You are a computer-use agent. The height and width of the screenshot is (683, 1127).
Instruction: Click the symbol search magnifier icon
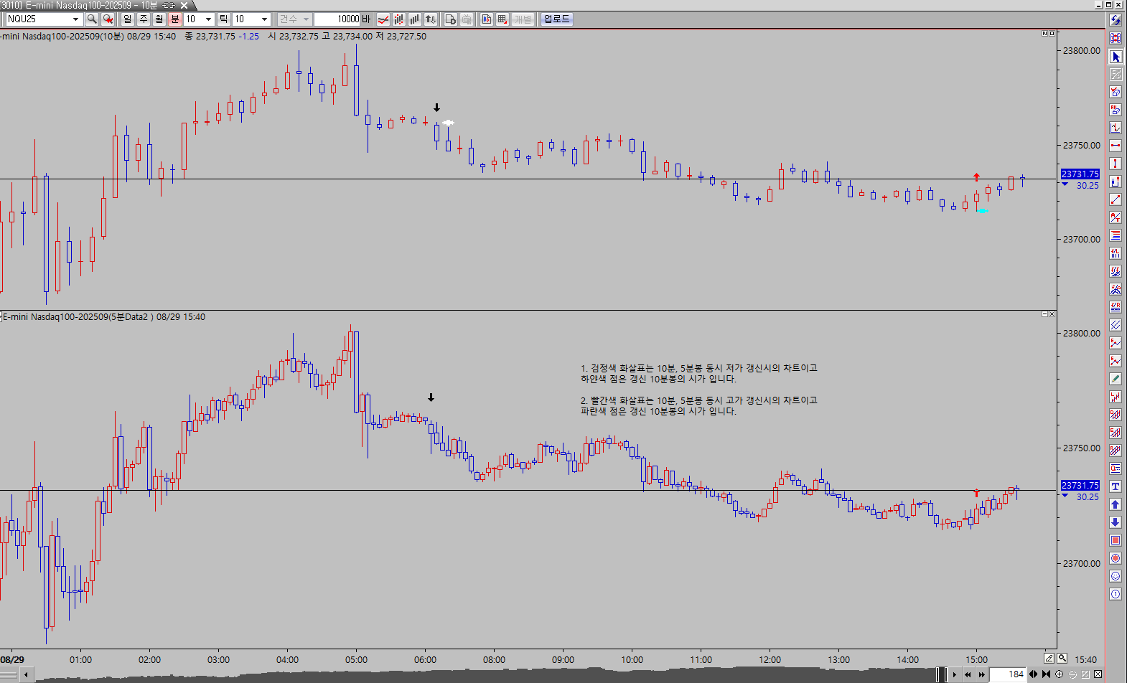[x=92, y=19]
